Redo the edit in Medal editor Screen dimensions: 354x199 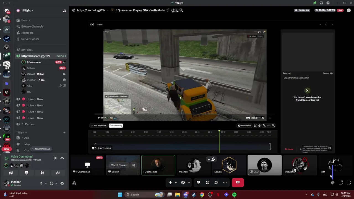[259, 125]
